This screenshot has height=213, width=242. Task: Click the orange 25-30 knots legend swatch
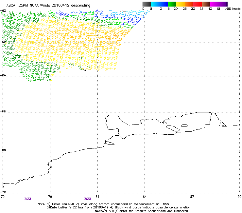pos(189,4)
